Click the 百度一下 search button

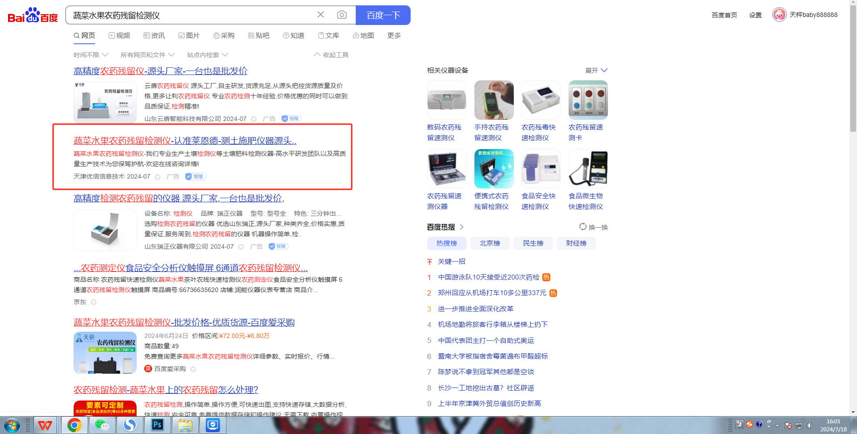383,15
